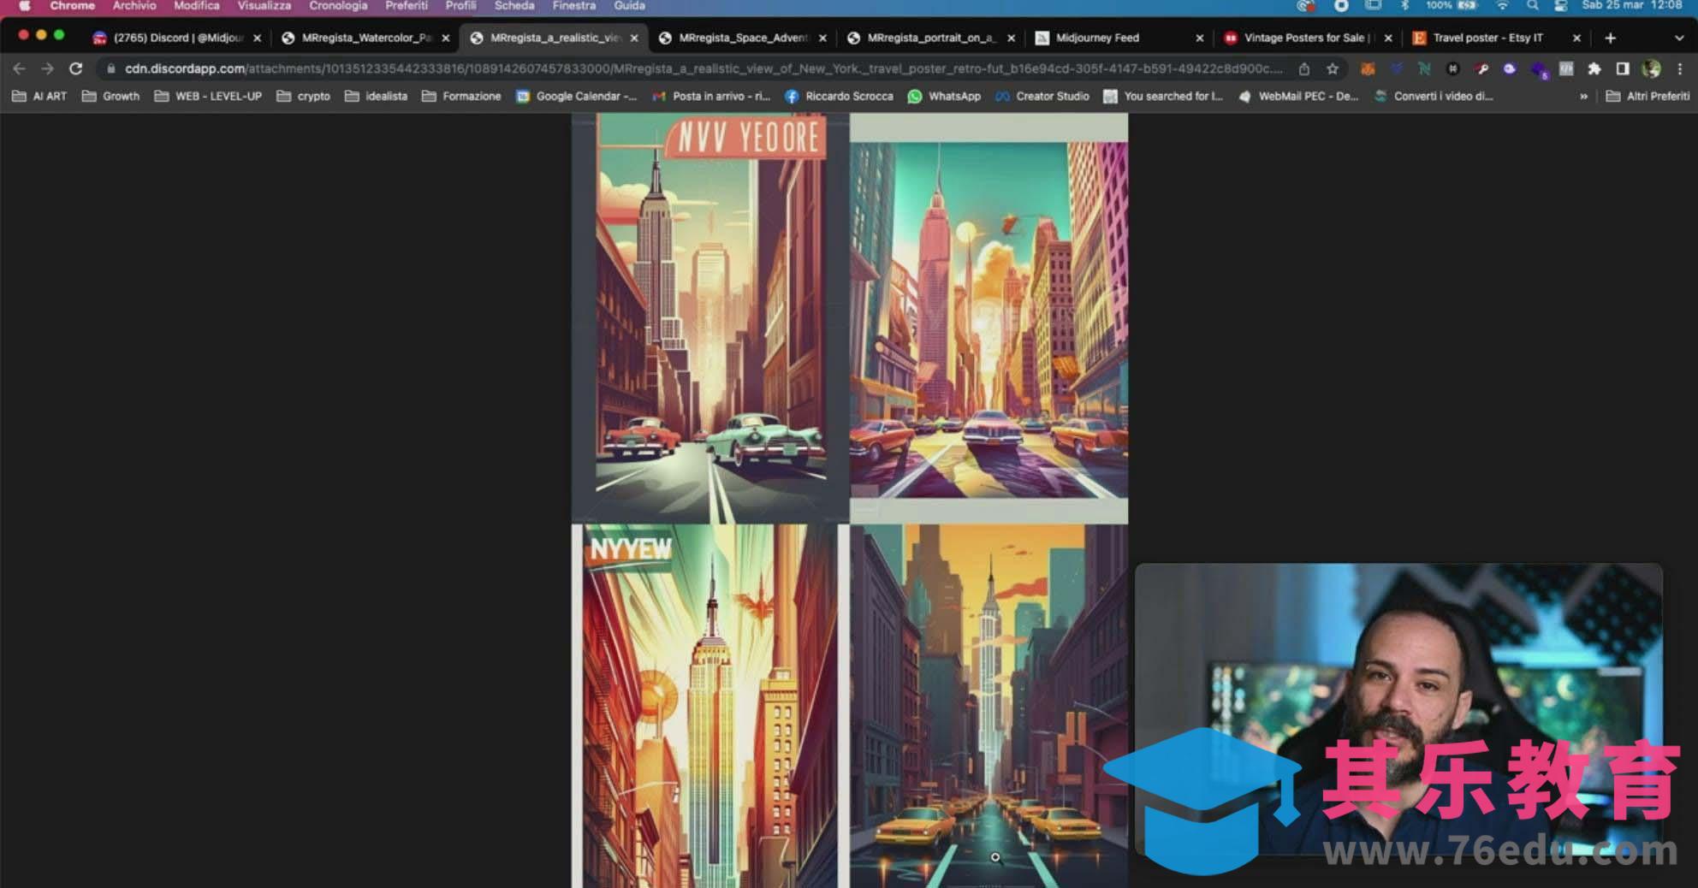Go back to previous page
This screenshot has height=888, width=1698.
coord(19,68)
